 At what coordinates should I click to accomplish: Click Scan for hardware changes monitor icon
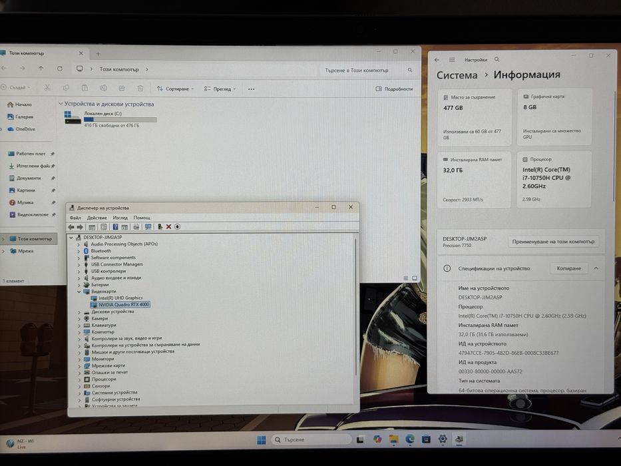(148, 227)
